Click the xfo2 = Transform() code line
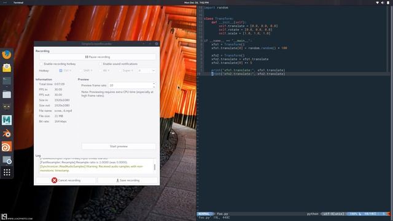Image resolution: width=393 pixels, height=221 pixels. (228, 55)
